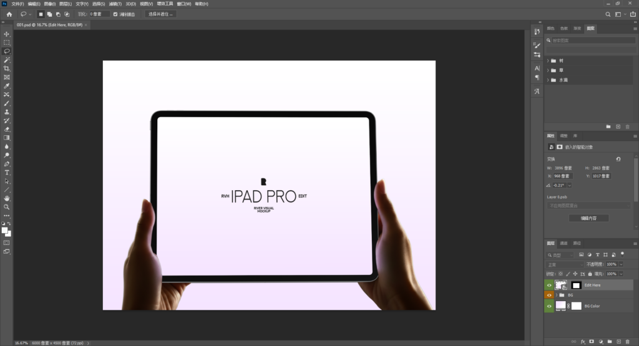Select the Move tool
The image size is (639, 346).
[6, 34]
